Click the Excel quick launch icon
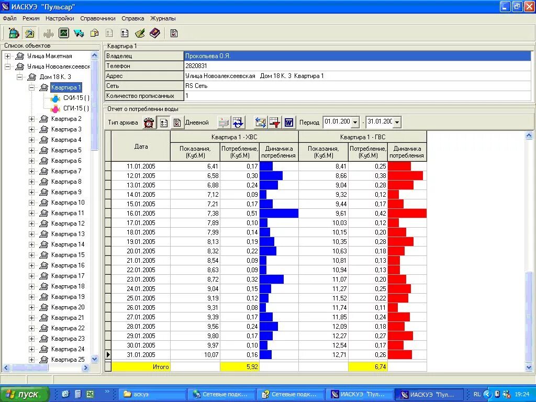 point(90,394)
